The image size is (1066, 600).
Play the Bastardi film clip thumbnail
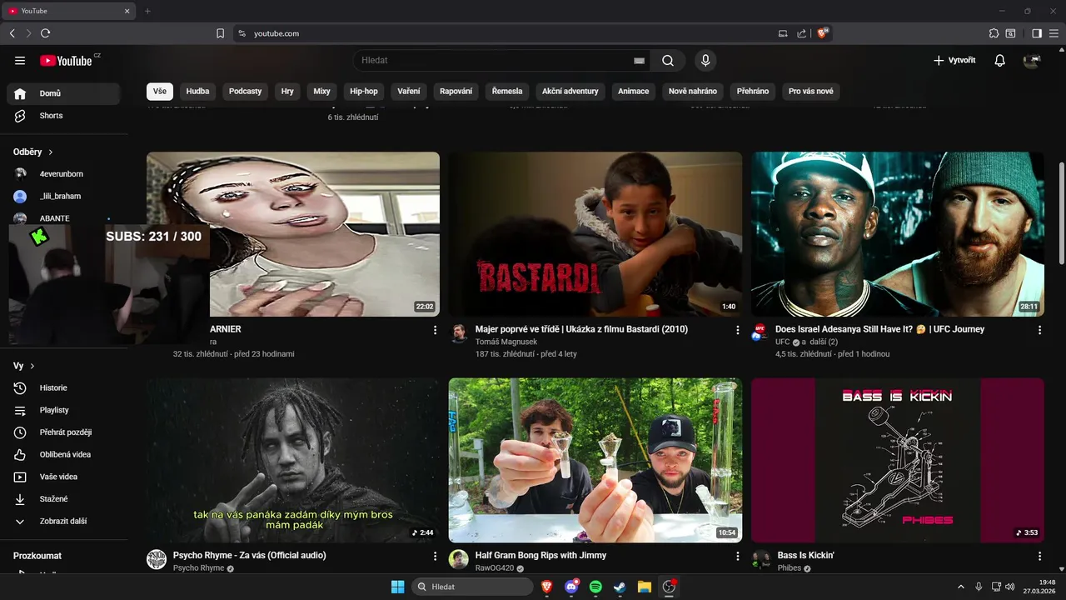click(x=595, y=234)
